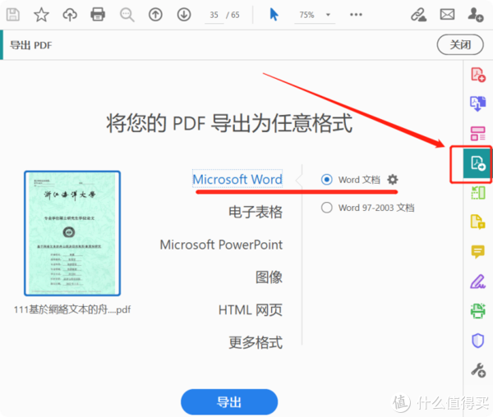Open Word 文档 settings gear
Screen dimensions: 493x417
[x=393, y=179]
